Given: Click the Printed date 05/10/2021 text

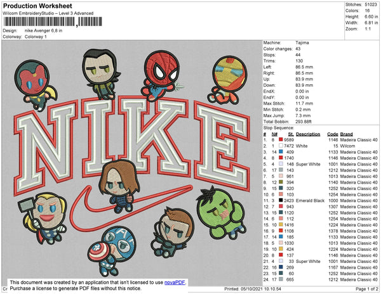Looking at the screenshot, I should [x=252, y=289].
